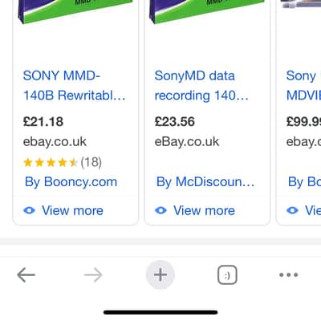Tap the browser back arrow
This screenshot has width=321, height=321.
coord(26,274)
